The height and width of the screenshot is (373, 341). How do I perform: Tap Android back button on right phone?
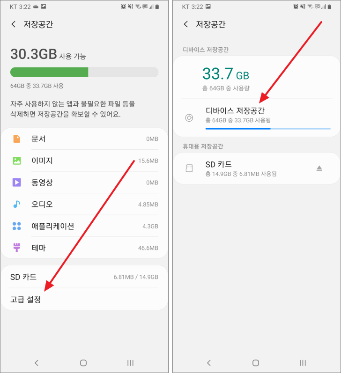pos(209,363)
